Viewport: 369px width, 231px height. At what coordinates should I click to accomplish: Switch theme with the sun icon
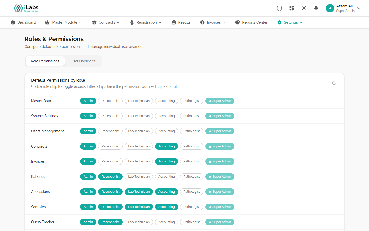coord(304,8)
